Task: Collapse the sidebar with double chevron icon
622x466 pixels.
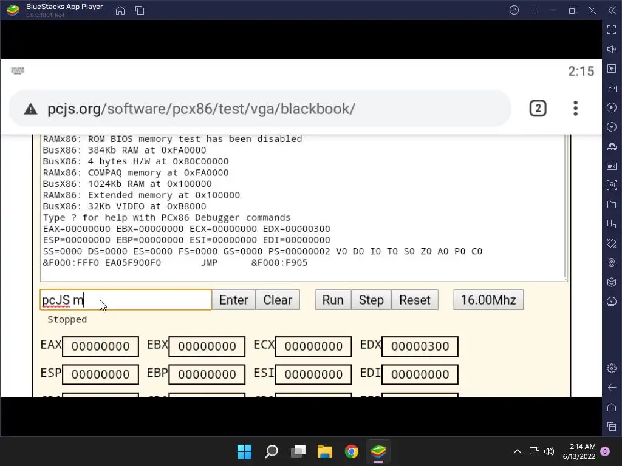Action: tap(612, 10)
